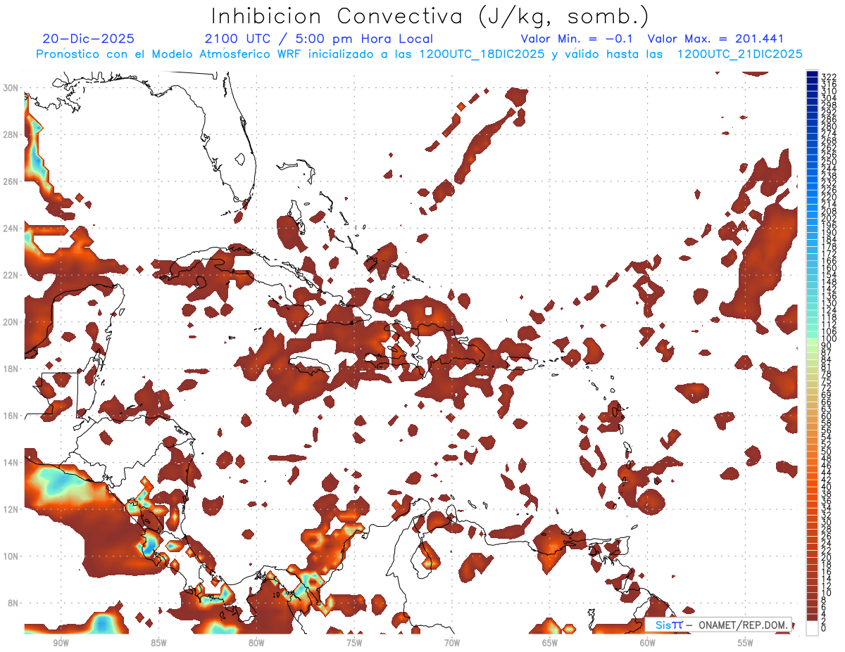Viewport: 845px width, 652px height.
Task: Click the '65W' longitude label
Action: [x=550, y=643]
